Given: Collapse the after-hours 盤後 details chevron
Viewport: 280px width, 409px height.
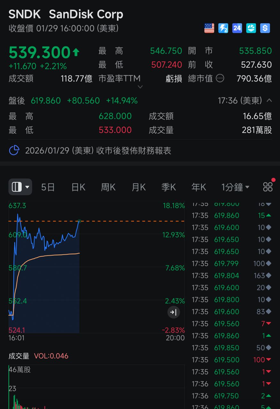Looking at the screenshot, I should (269, 101).
